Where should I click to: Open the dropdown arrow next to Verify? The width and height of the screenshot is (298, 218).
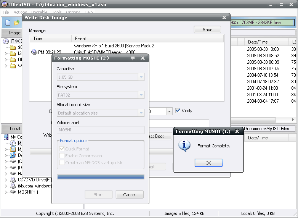pos(169,111)
